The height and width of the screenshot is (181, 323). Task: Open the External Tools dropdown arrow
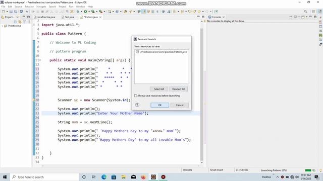coord(104,12)
